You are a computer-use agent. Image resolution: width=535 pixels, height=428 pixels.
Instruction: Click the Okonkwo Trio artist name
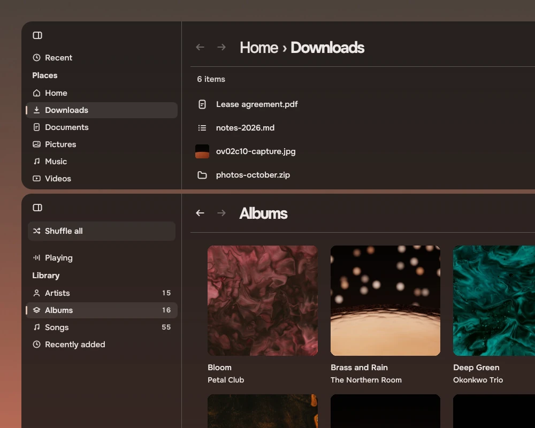pos(478,380)
